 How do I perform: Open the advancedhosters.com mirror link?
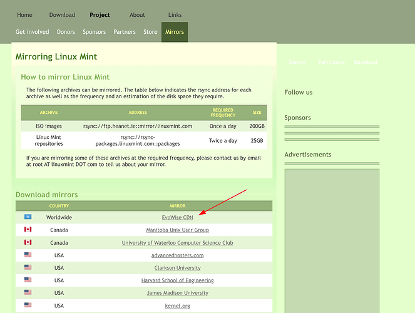pos(177,255)
